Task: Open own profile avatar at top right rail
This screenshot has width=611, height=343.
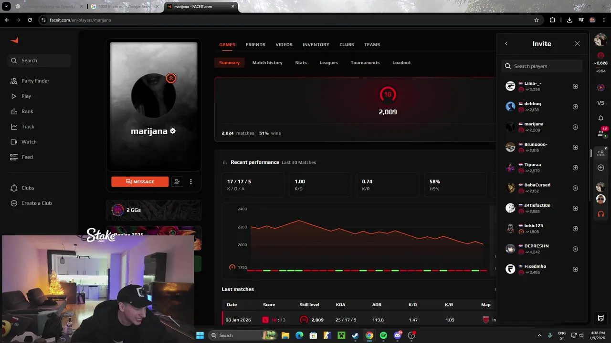Action: (600, 40)
